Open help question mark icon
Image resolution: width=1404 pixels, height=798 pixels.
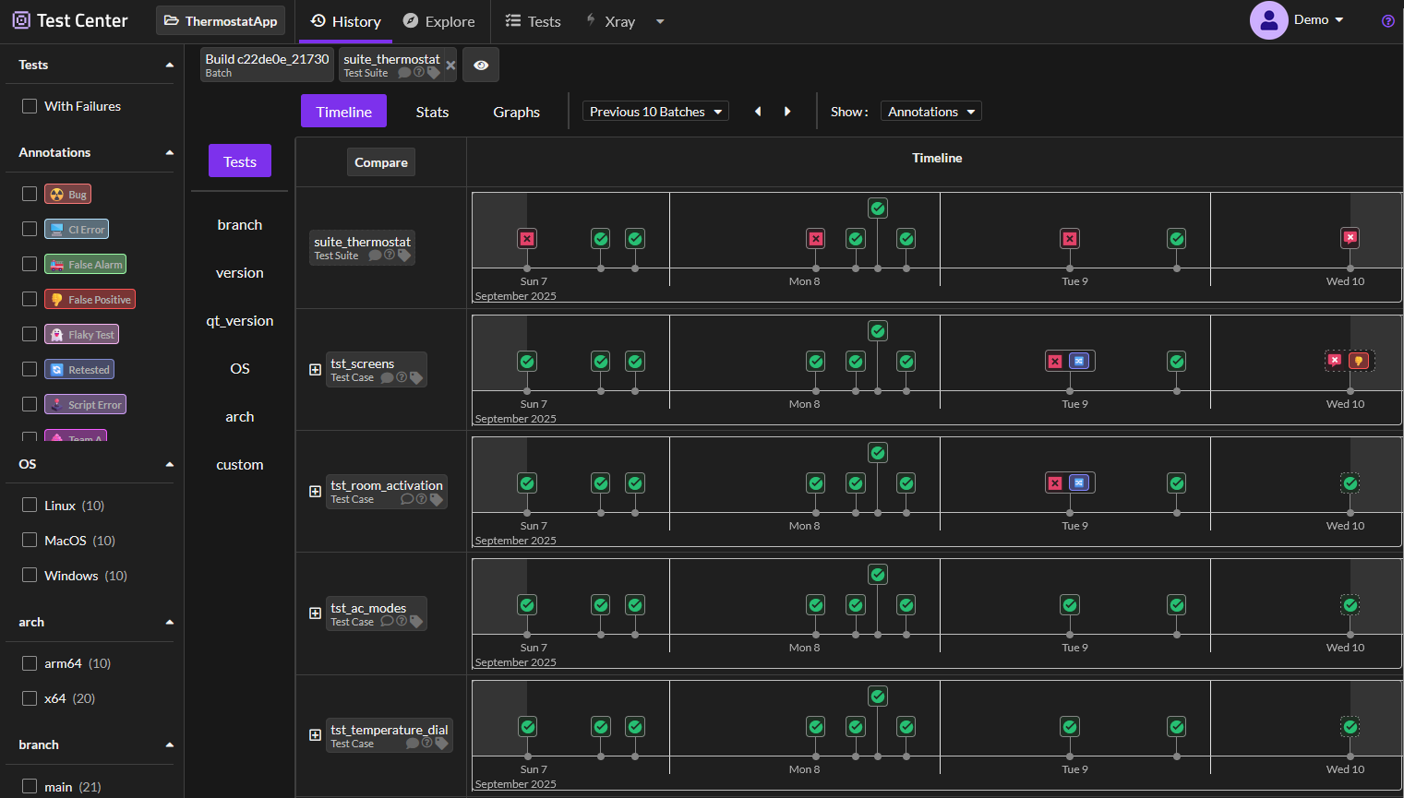(x=1387, y=21)
